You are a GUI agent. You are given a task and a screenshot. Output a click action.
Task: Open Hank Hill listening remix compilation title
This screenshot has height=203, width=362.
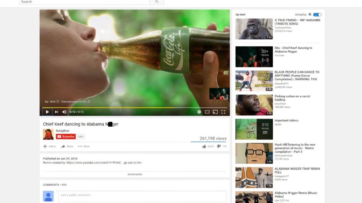(x=295, y=148)
